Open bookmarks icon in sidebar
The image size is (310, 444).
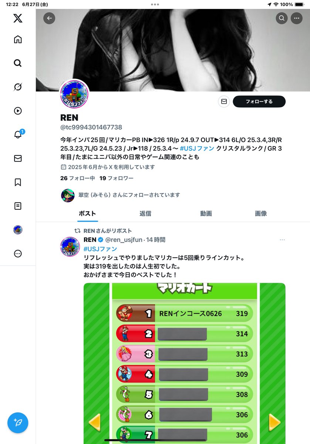click(x=18, y=182)
